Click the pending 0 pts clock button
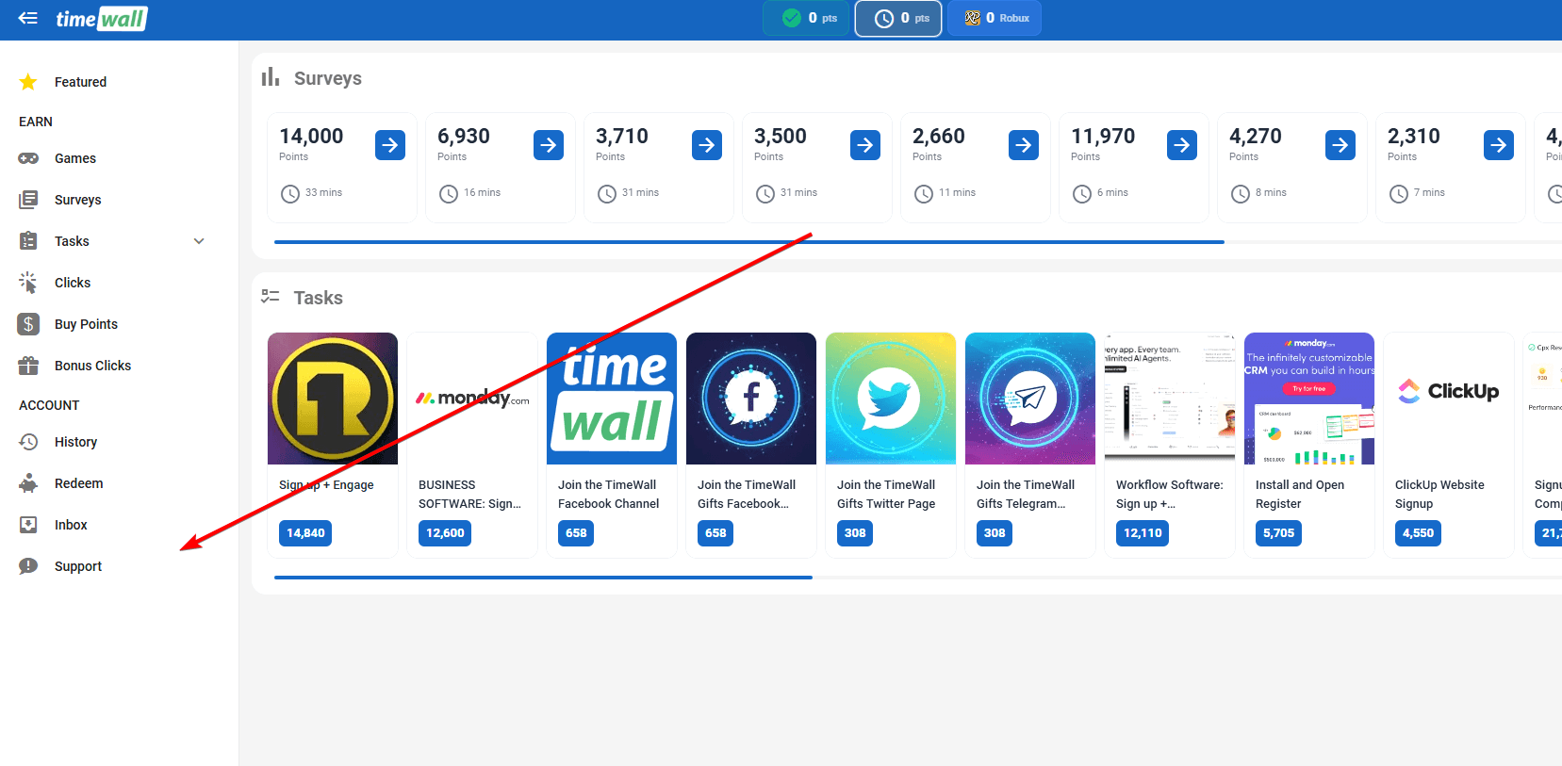Viewport: 1562px width, 766px height. [898, 19]
